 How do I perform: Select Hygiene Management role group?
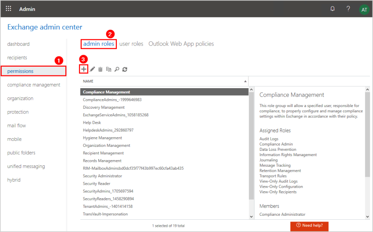(164, 138)
